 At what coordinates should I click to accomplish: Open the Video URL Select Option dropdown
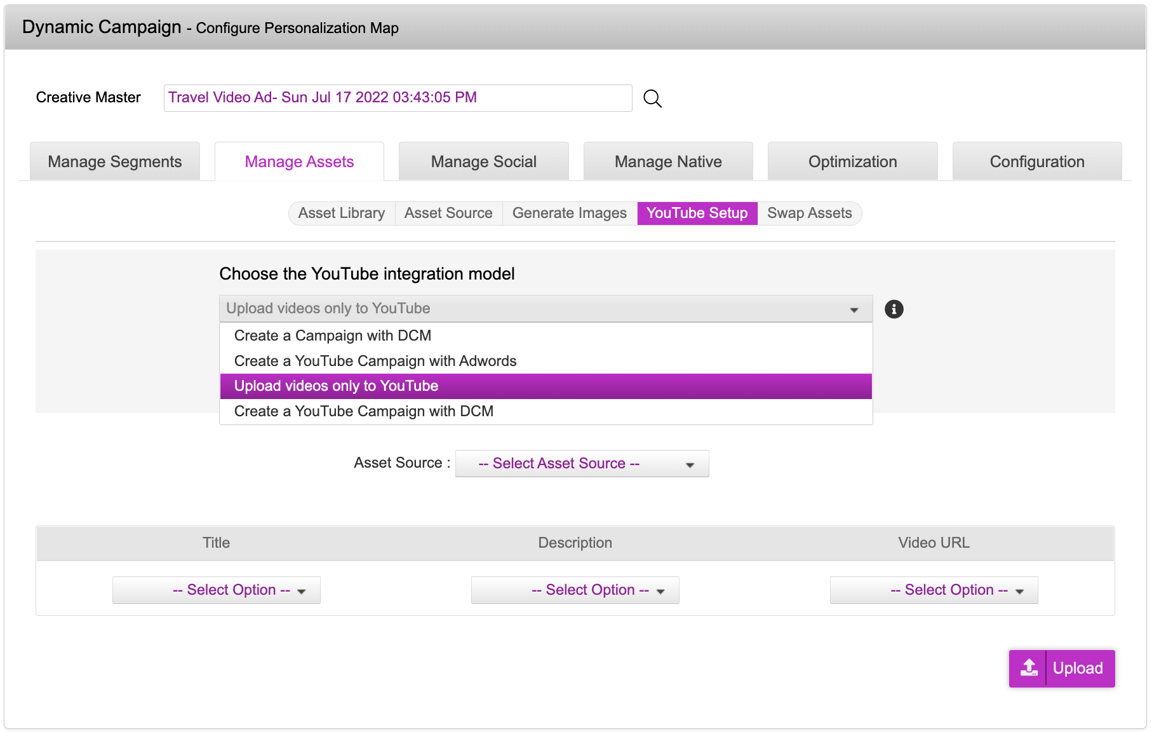coord(934,590)
